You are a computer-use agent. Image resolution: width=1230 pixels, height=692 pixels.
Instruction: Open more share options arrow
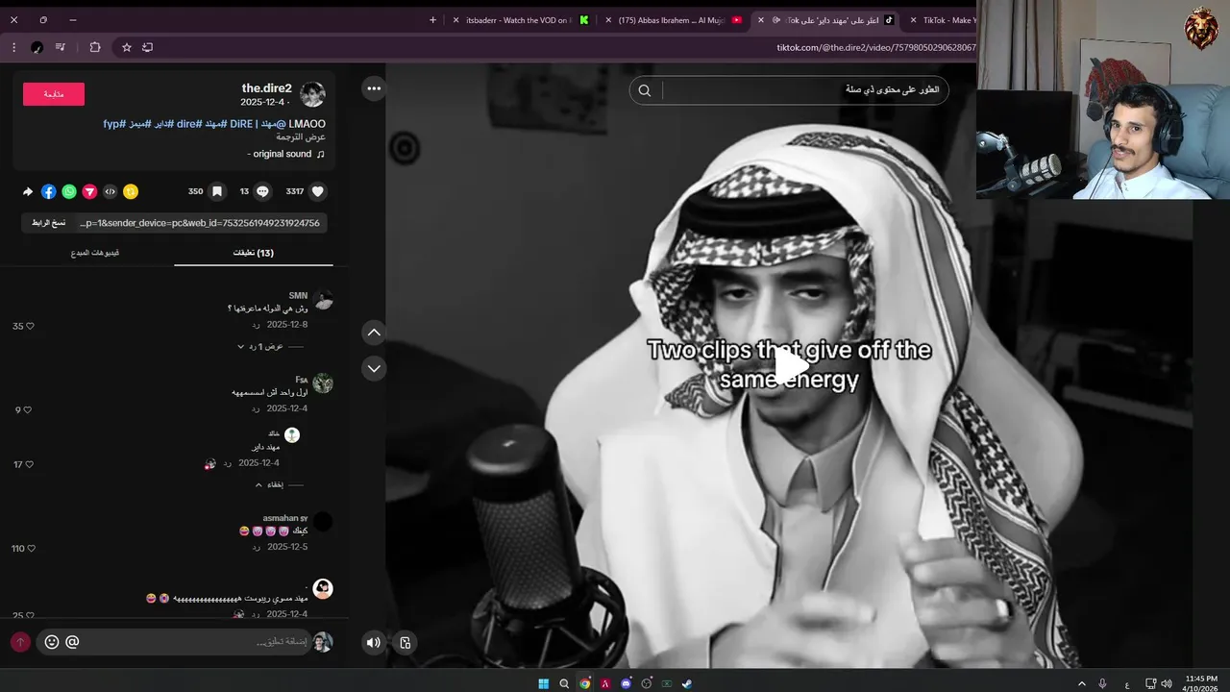pos(28,191)
